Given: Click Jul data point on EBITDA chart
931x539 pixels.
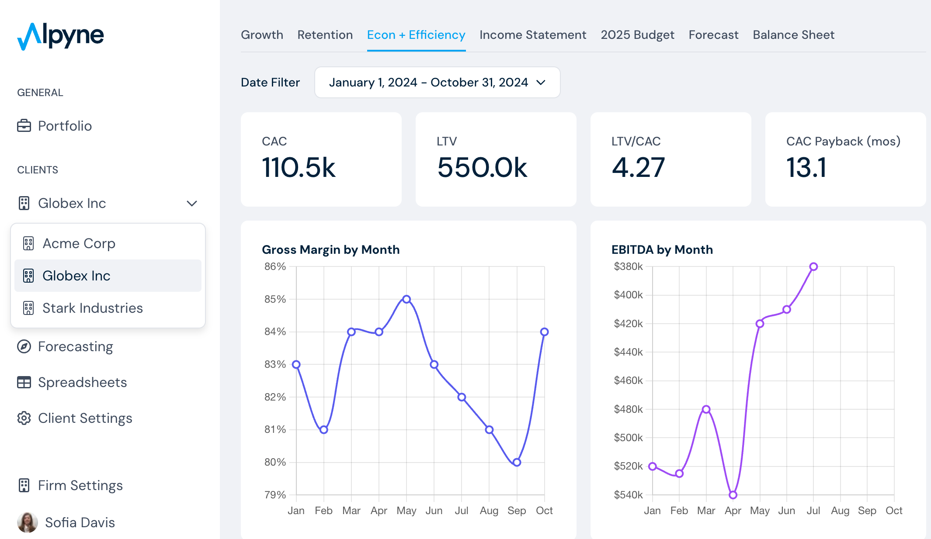Looking at the screenshot, I should coord(813,266).
